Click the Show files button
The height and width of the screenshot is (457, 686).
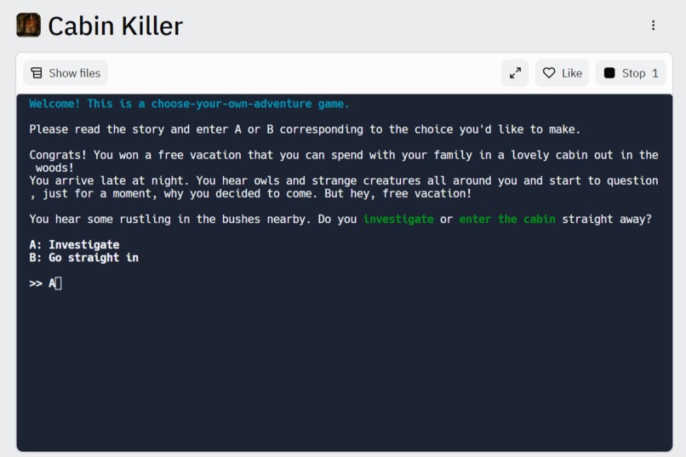(66, 73)
